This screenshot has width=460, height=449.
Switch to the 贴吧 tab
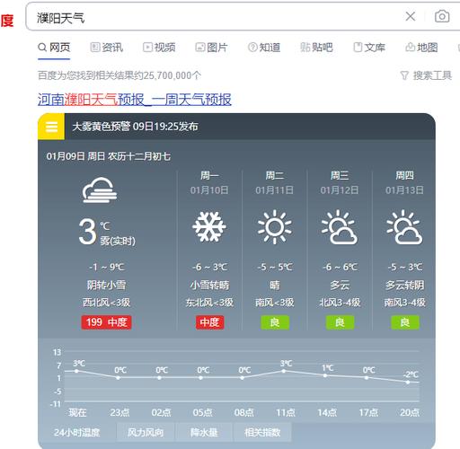[316, 48]
